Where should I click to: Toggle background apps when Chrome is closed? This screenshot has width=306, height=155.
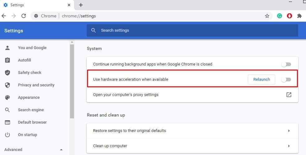point(286,64)
